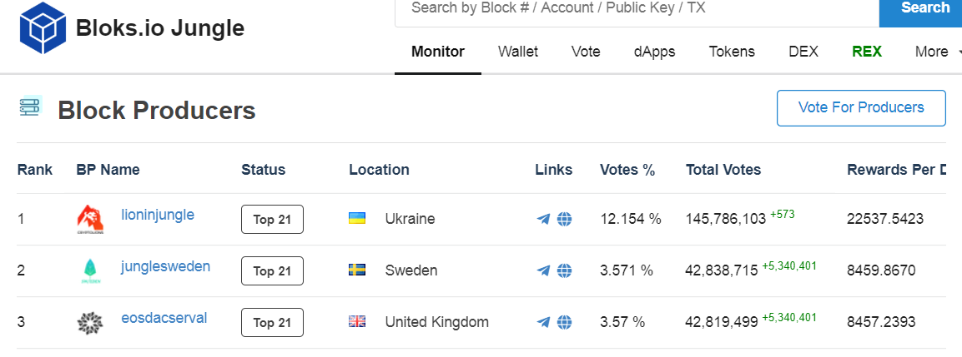This screenshot has height=357, width=962.
Task: Click the Block Producers server icon
Action: pyautogui.click(x=30, y=107)
